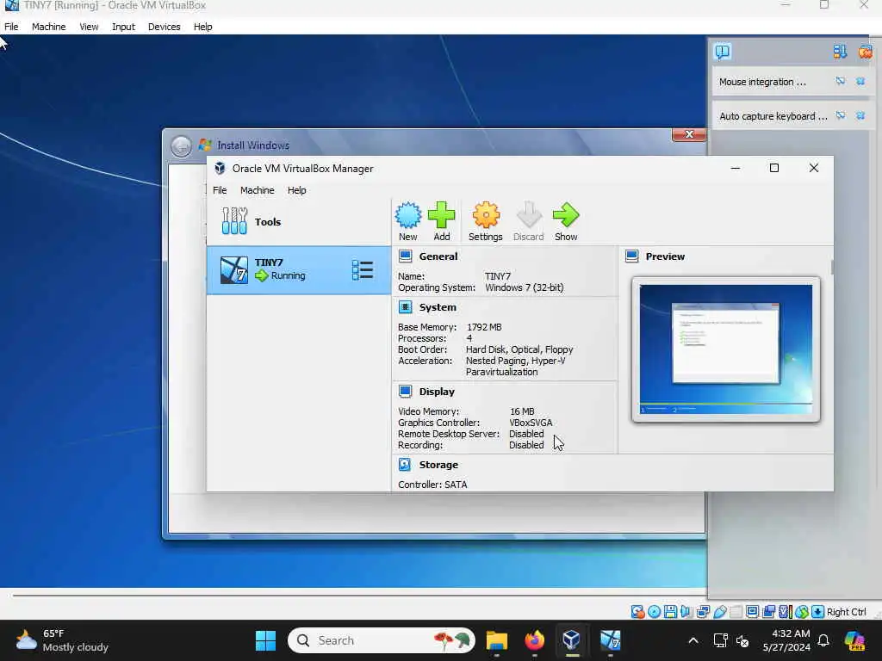The image size is (882, 661).
Task: Click the network adapters status bar icon
Action: 703,612
